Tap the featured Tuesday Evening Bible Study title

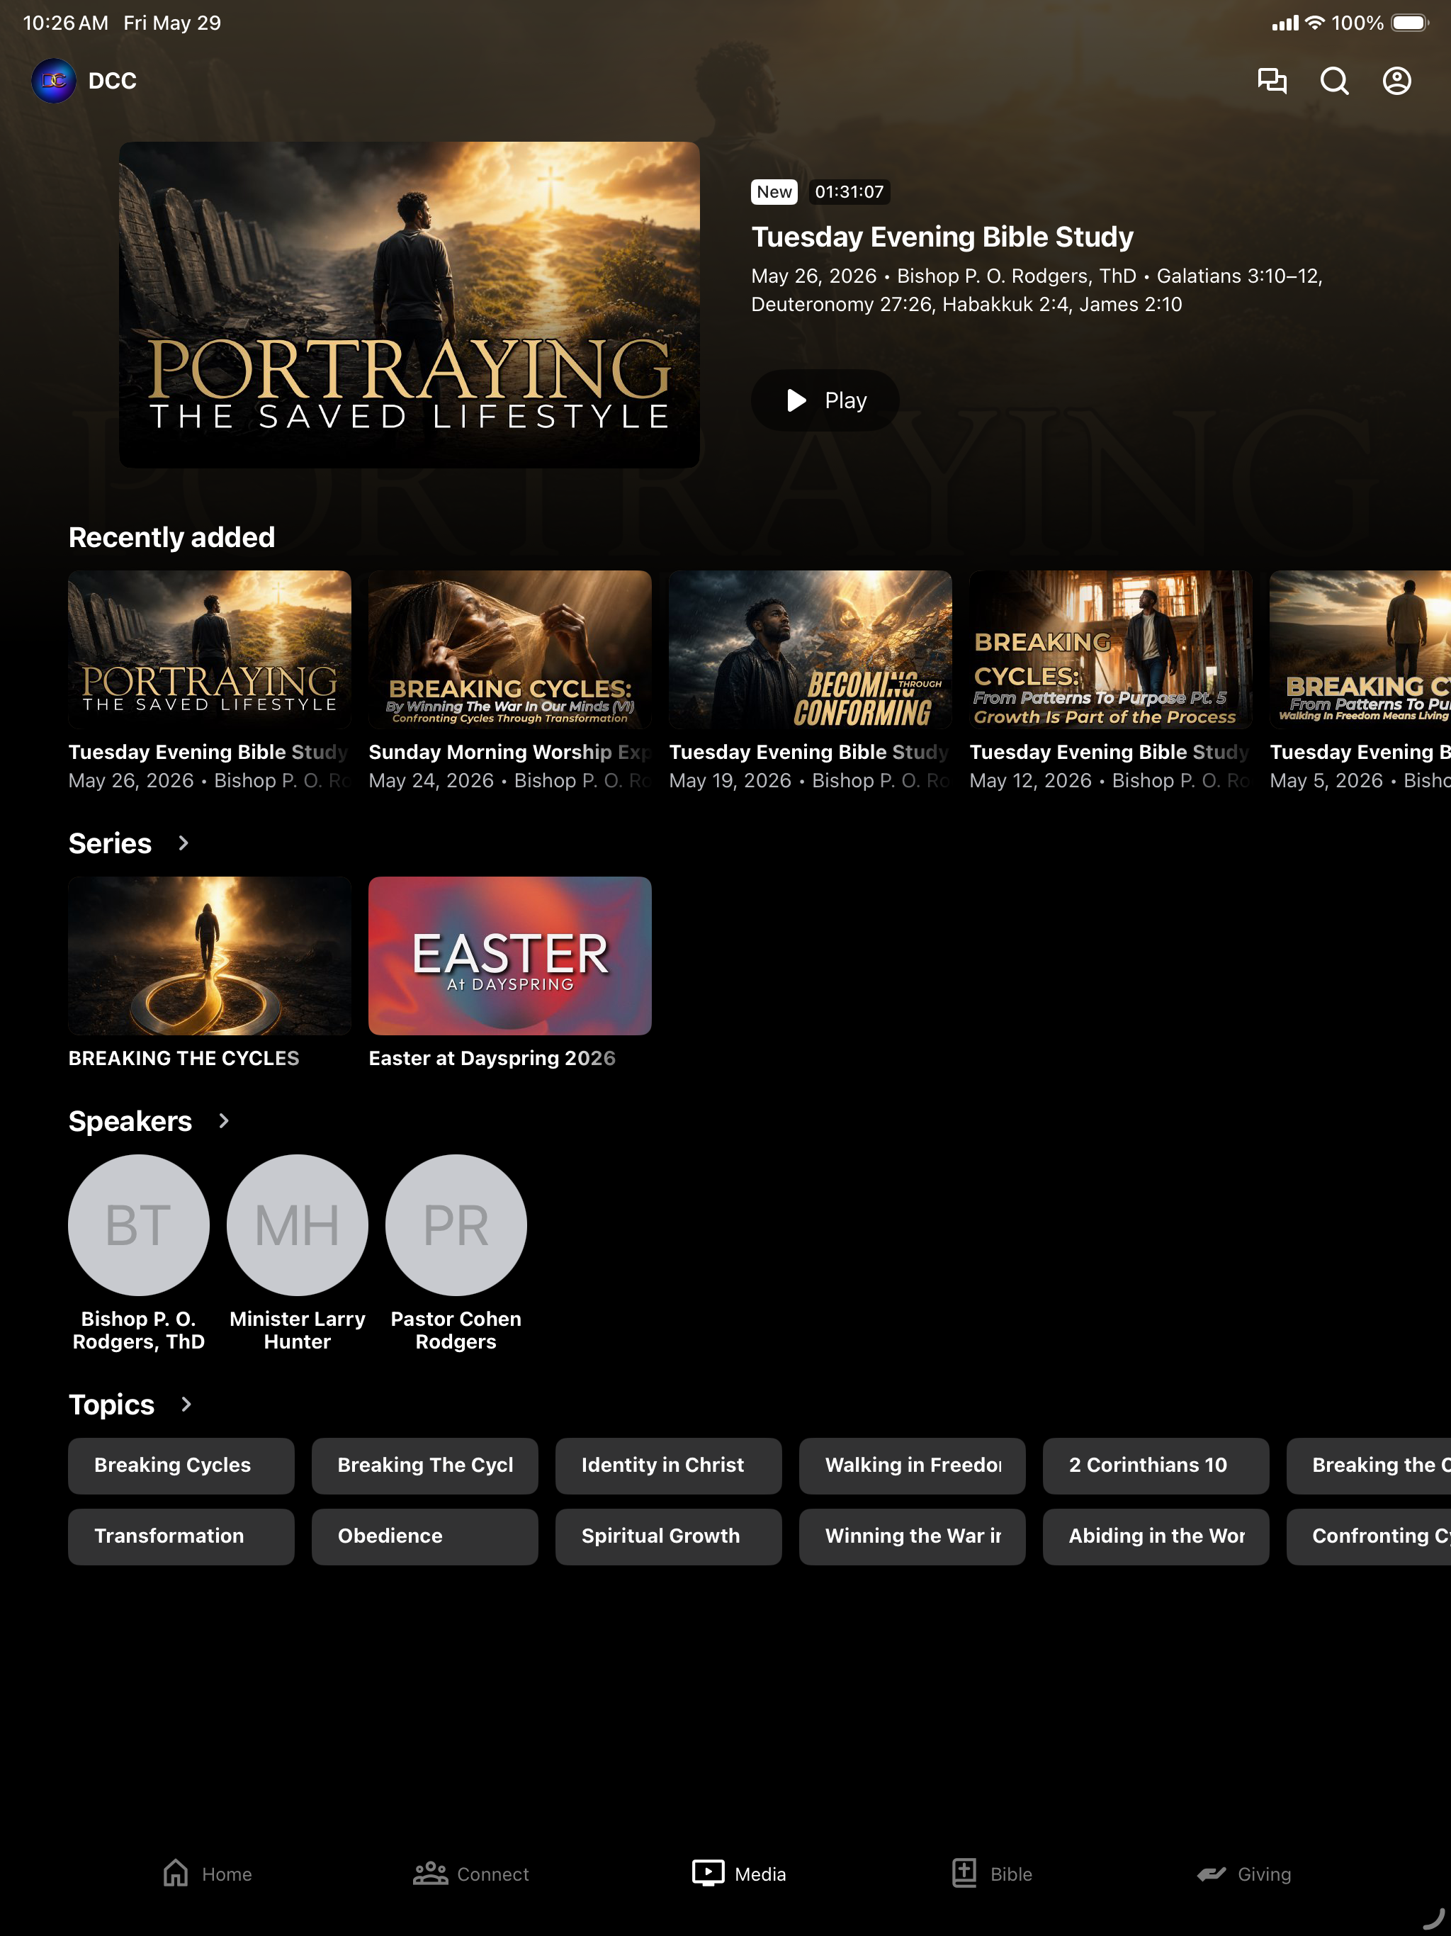point(942,236)
